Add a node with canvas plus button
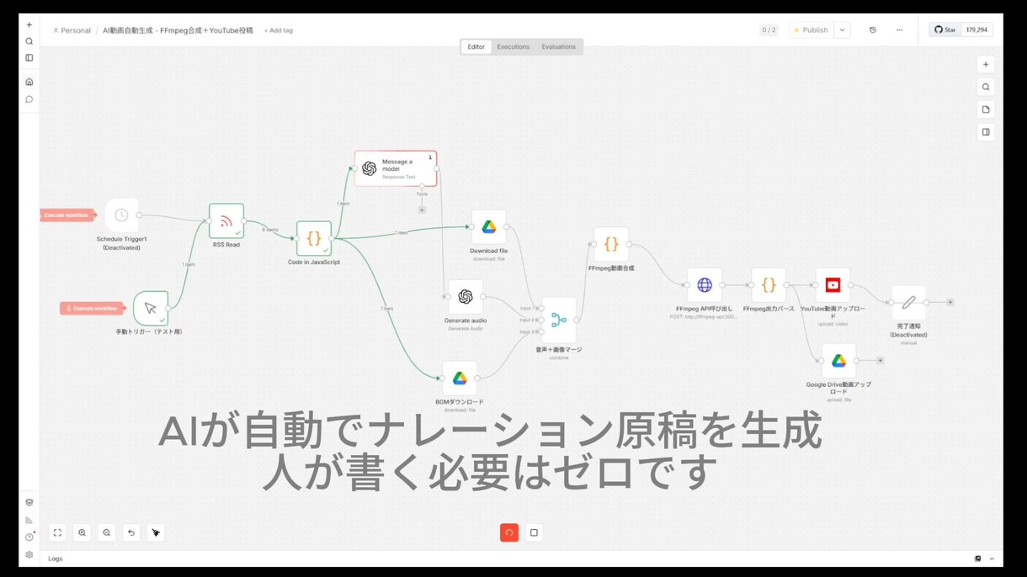Image resolution: width=1027 pixels, height=577 pixels. click(986, 65)
